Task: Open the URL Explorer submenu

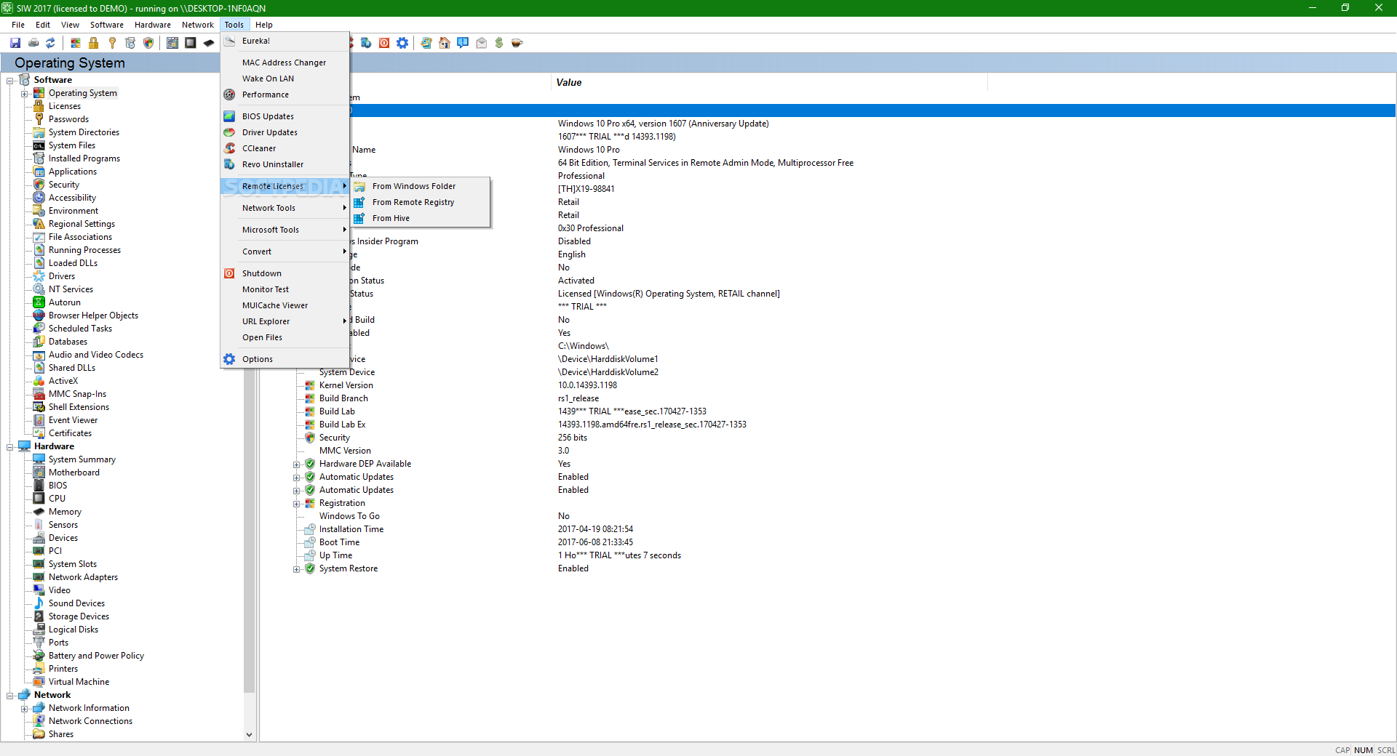Action: click(x=284, y=321)
